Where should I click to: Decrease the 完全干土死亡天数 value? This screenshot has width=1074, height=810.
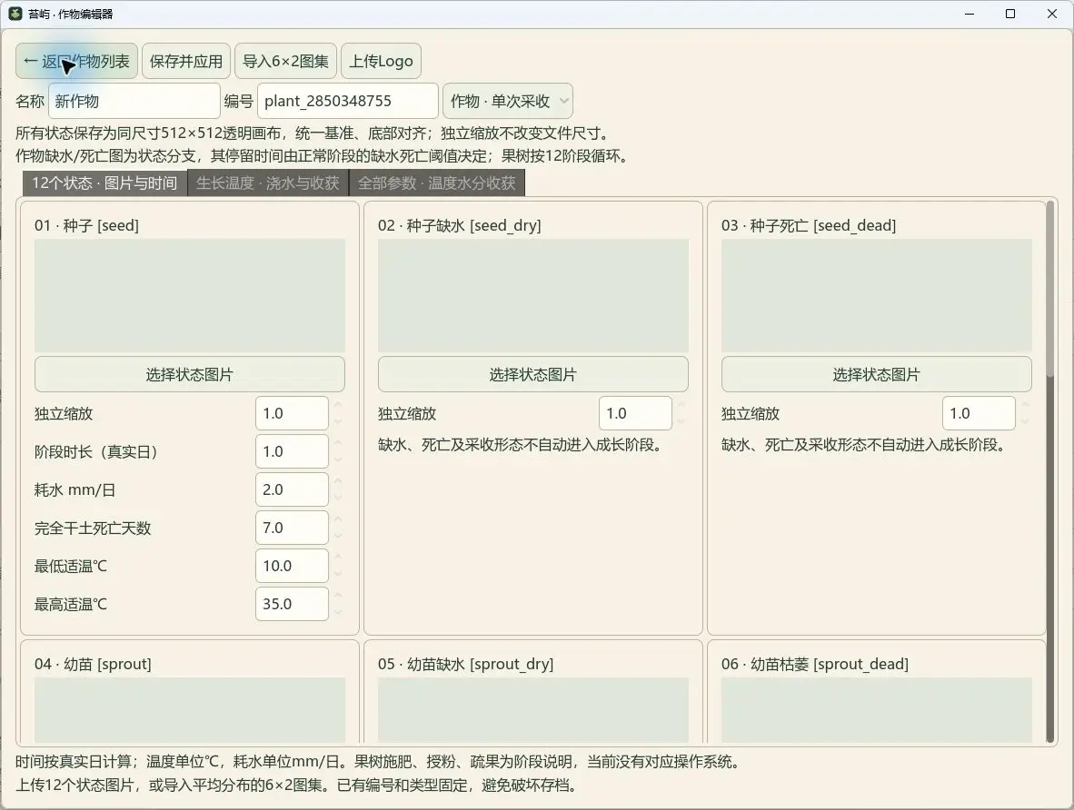click(x=338, y=536)
